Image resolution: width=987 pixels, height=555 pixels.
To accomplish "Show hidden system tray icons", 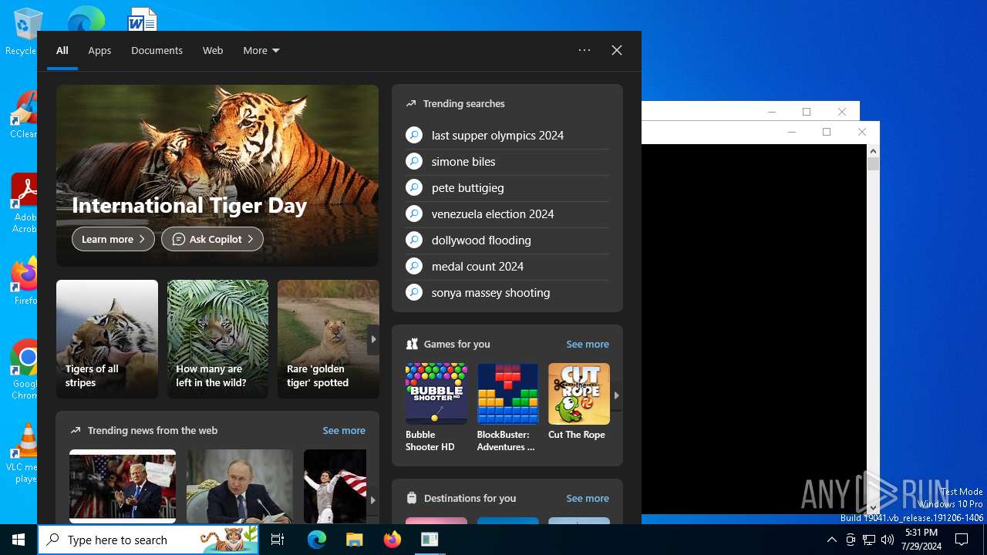I will click(x=831, y=540).
